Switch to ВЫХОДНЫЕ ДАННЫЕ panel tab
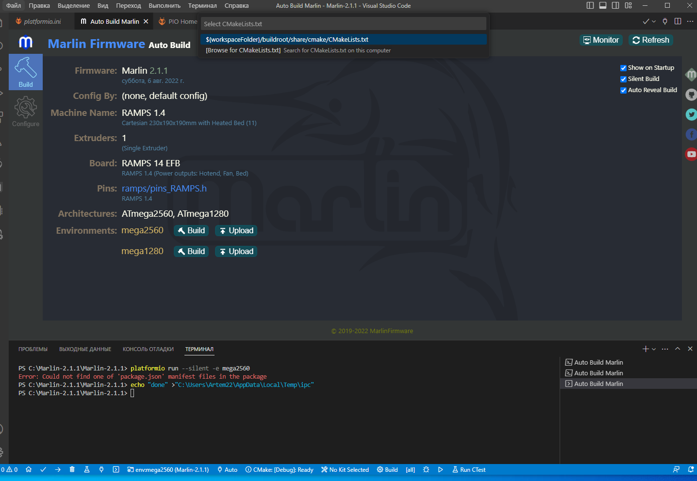 pyautogui.click(x=85, y=349)
